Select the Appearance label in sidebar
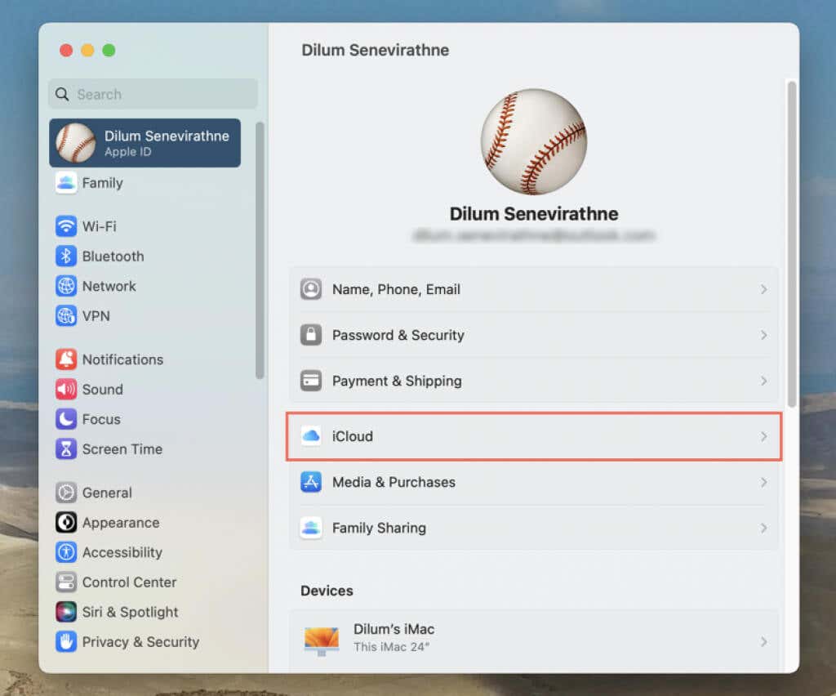The width and height of the screenshot is (836, 696). click(121, 523)
